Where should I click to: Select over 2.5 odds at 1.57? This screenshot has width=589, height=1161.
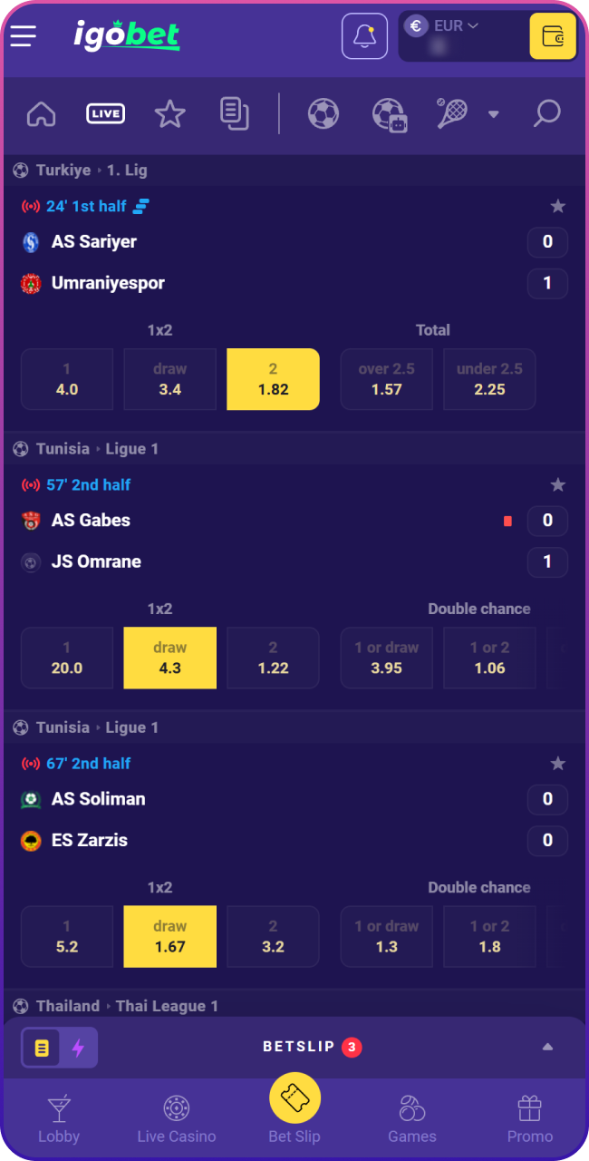point(387,379)
